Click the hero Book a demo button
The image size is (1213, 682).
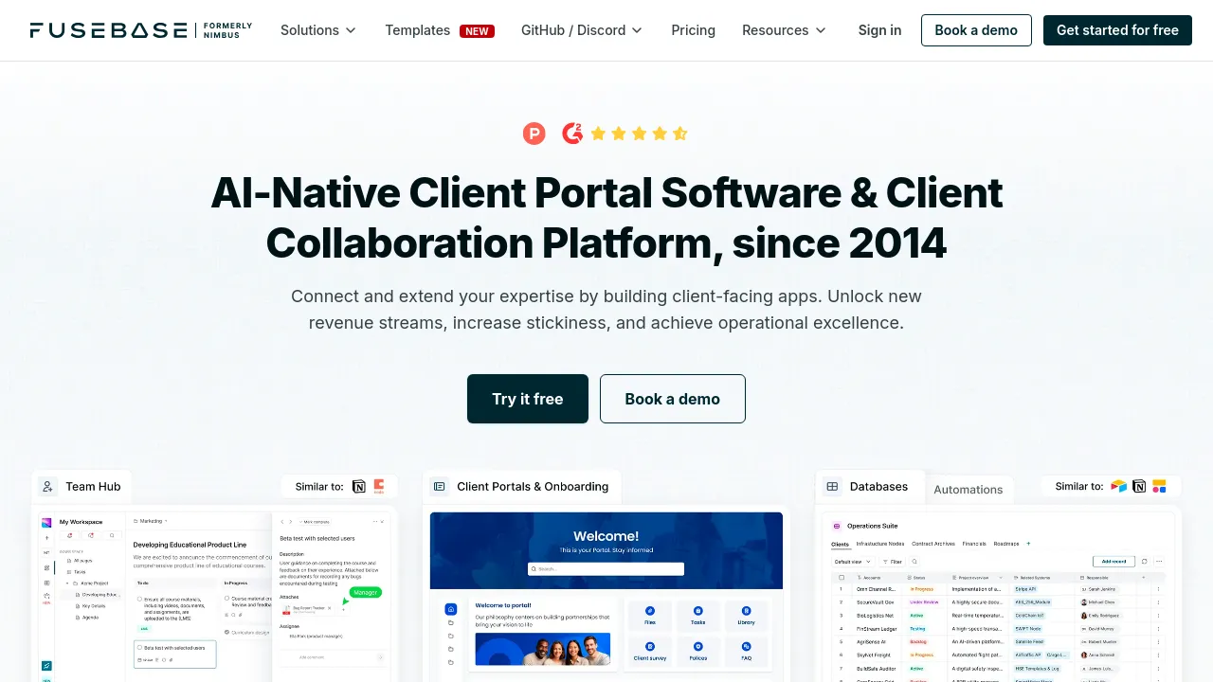click(x=673, y=399)
